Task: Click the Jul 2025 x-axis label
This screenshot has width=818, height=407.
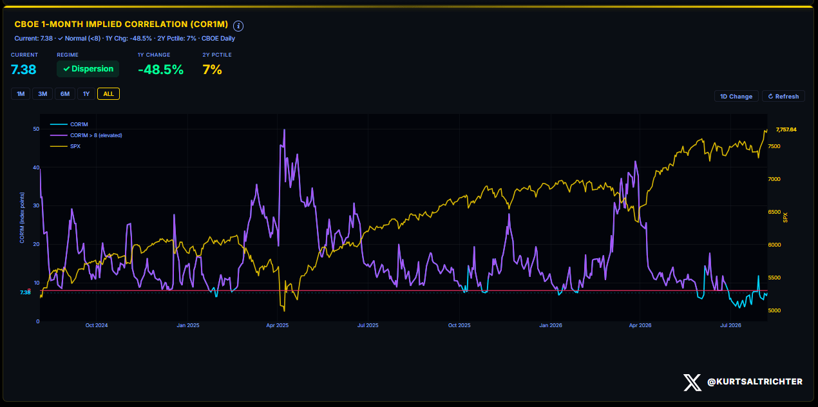Action: point(368,325)
